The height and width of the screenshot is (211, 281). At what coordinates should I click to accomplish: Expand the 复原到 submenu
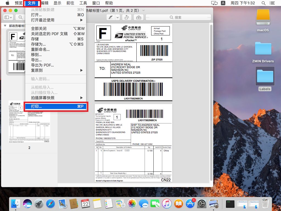56,70
